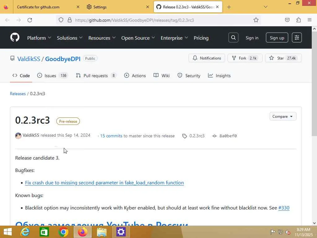317x238 pixels.
Task: Click the GitHub octocat logo
Action: pos(15,37)
